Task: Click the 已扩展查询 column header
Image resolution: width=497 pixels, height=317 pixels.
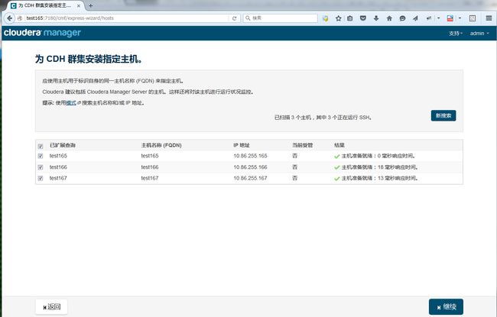Action: tap(63, 145)
